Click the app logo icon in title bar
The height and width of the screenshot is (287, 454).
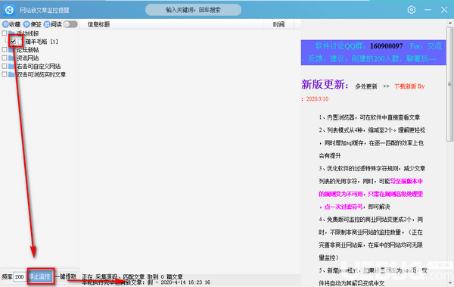pos(9,10)
